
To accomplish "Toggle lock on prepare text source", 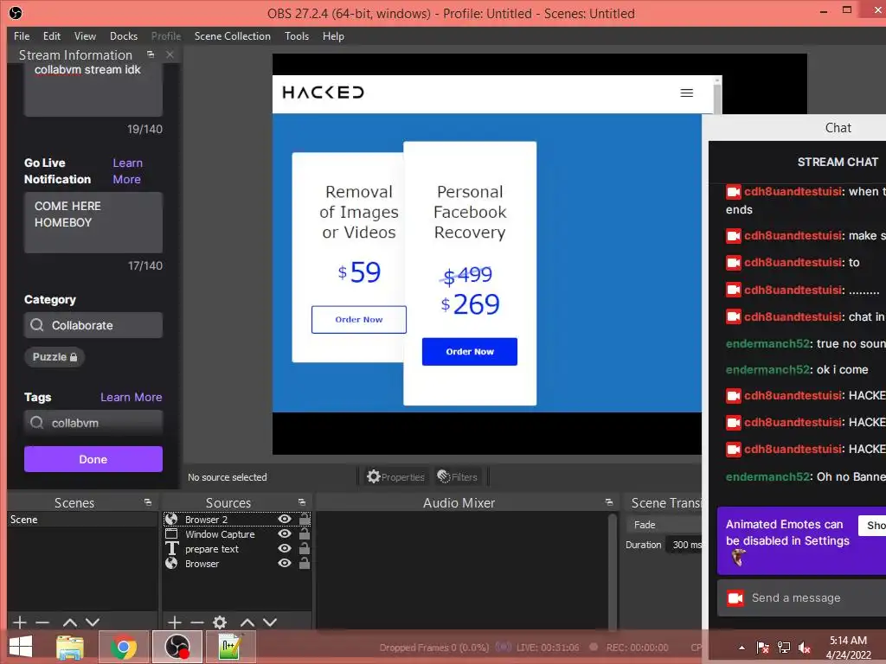I will [304, 547].
